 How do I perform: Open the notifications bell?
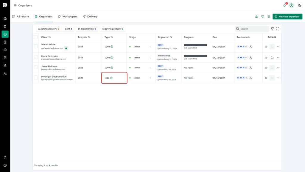click(x=284, y=5)
